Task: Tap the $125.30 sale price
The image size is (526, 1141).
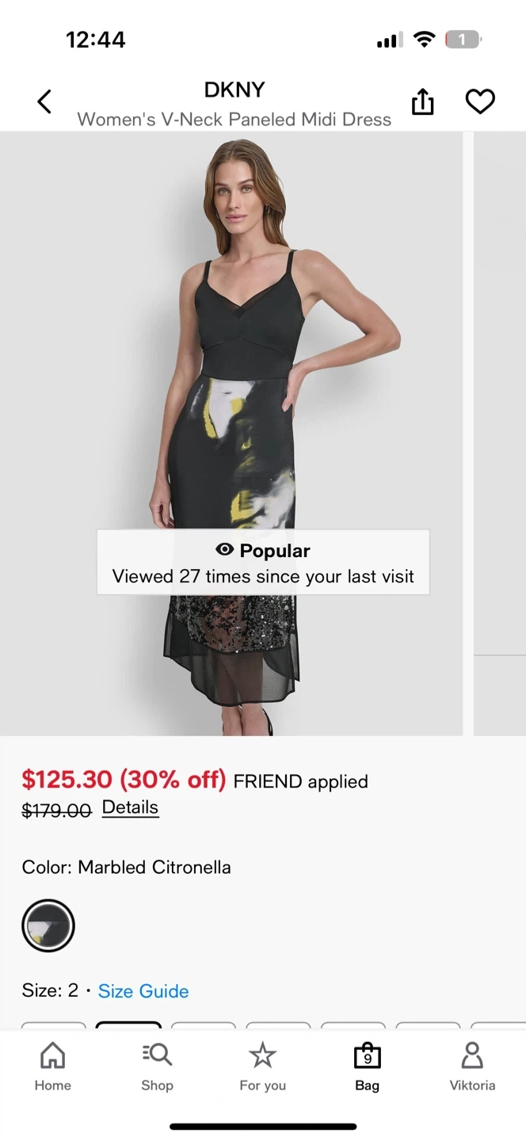Action: [67, 780]
